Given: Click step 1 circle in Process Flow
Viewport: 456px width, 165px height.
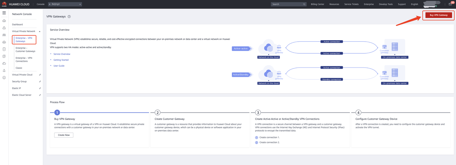Looking at the screenshot, I should [56, 112].
